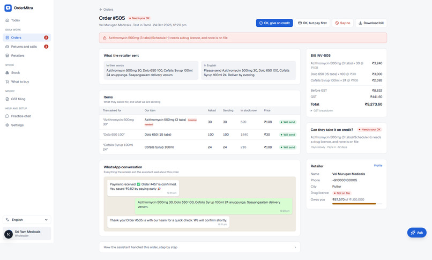Select the Dolo 650 (15 tabs) item
Image resolution: width=432 pixels, height=260 pixels.
(x=158, y=135)
